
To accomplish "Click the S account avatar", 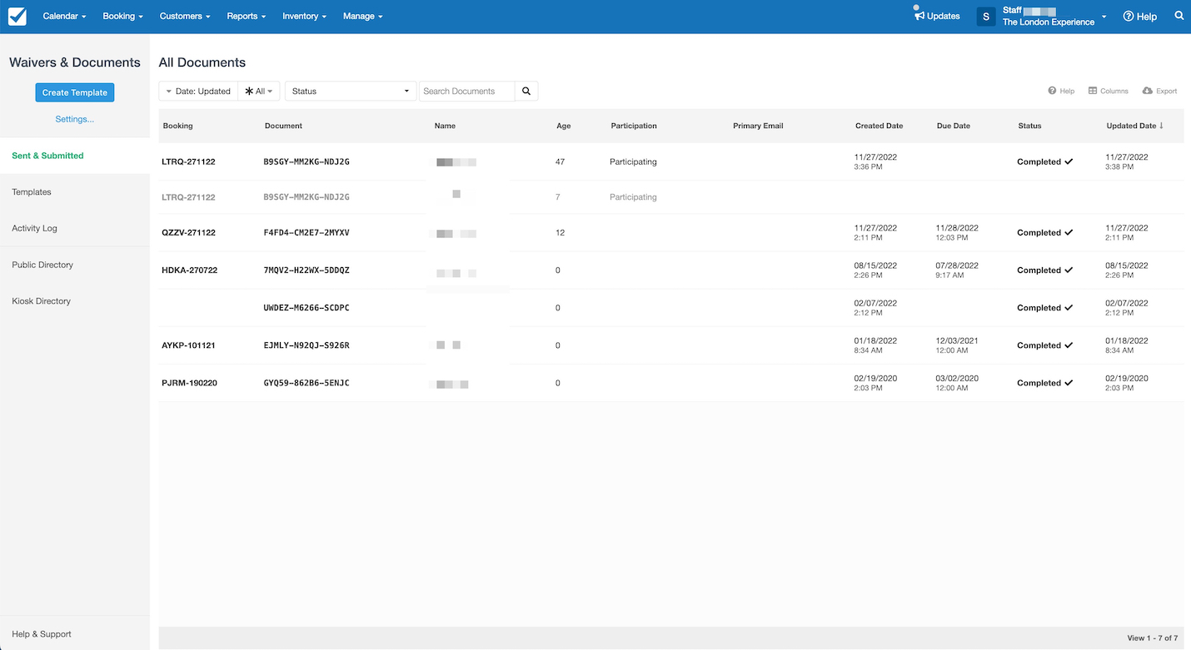I will coord(986,17).
